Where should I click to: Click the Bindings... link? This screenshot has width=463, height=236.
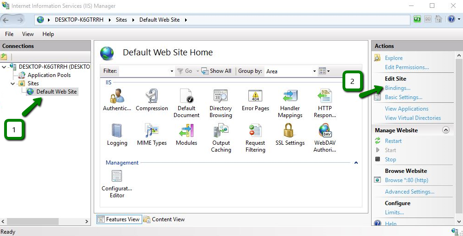coord(397,88)
